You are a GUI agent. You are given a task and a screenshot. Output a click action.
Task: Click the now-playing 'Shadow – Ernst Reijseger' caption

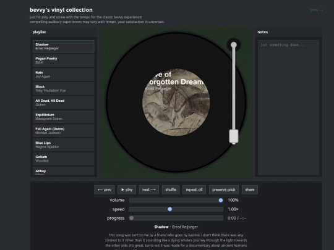[176, 227]
